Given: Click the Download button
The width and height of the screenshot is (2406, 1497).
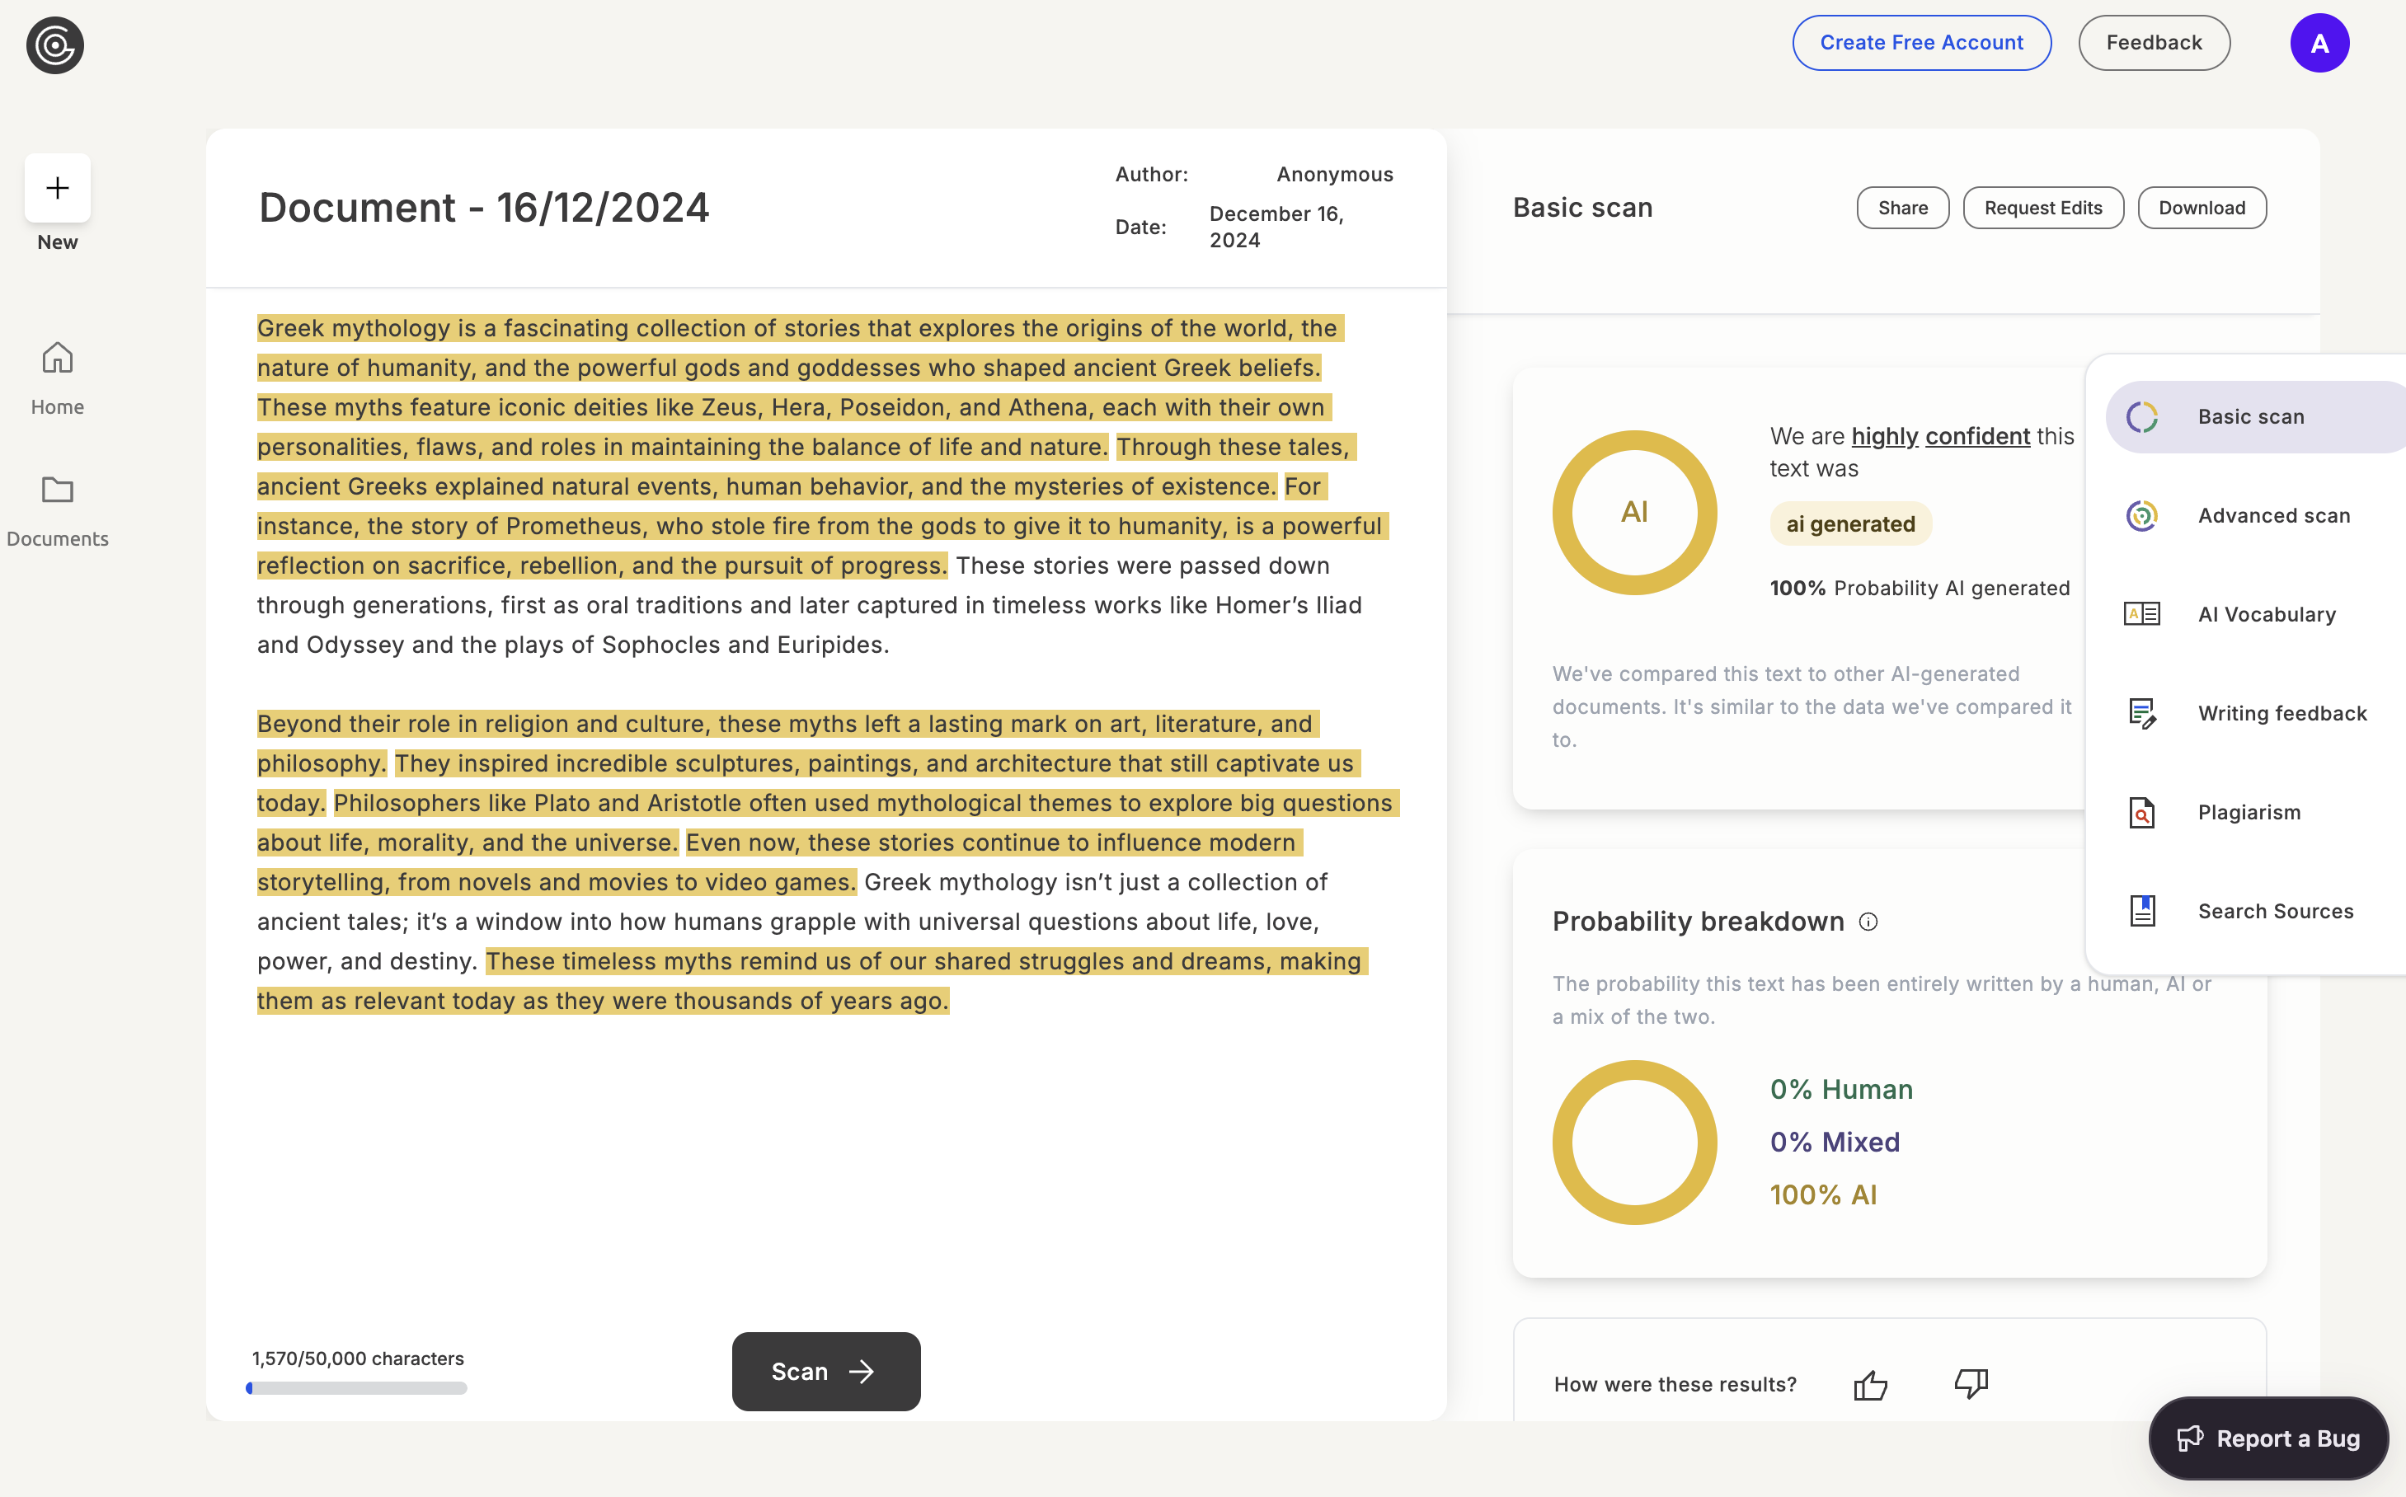Looking at the screenshot, I should (2201, 208).
